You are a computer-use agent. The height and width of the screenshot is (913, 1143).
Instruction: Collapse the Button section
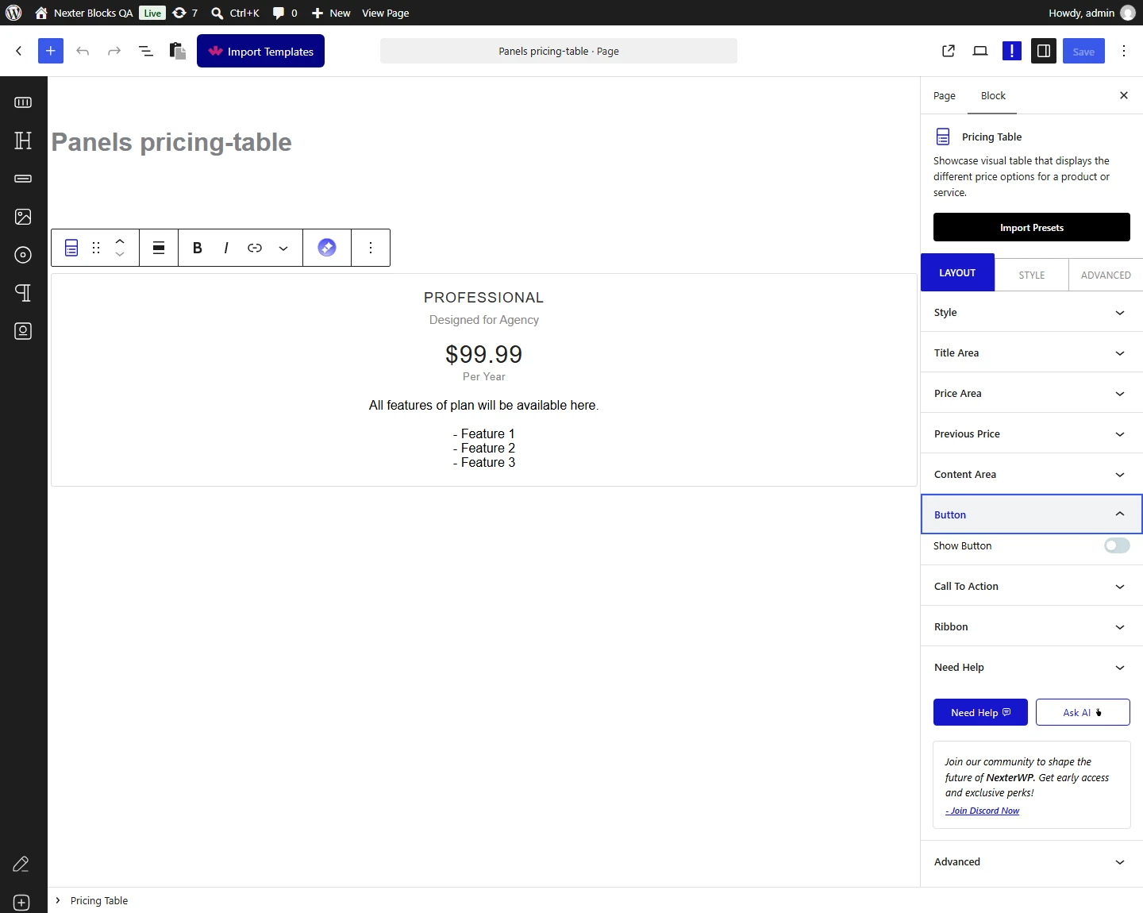[x=1032, y=514]
